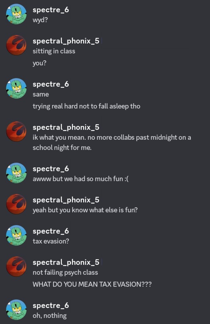Screen dimensions: 210x324
Task: Click the "awww but we had so much fun" message
Action: click(80, 179)
